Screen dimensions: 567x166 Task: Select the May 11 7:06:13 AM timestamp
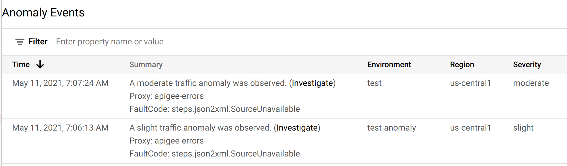61,128
